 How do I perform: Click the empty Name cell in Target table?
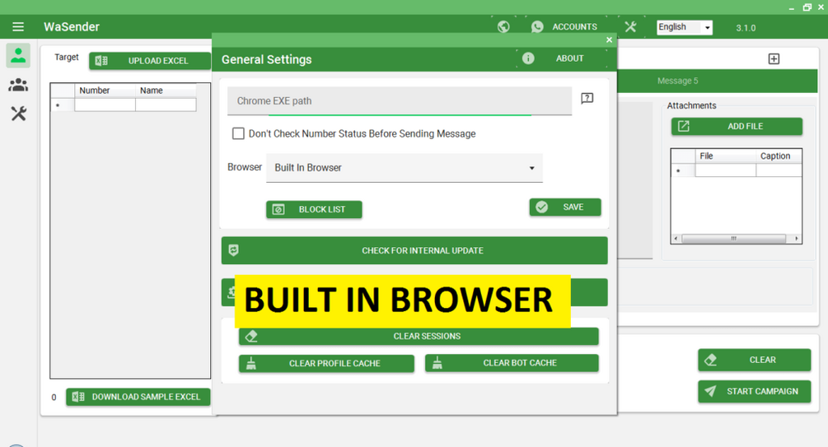166,105
